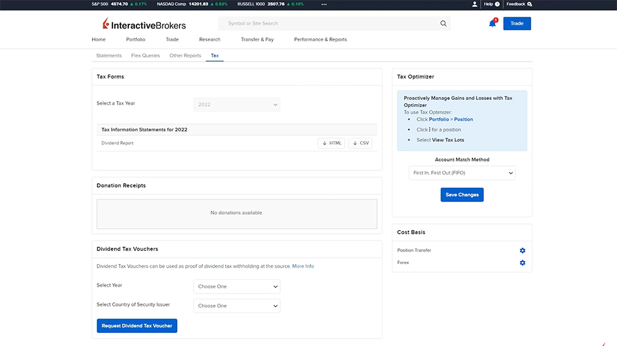The width and height of the screenshot is (617, 346).
Task: Click the Symbol or Site Search field
Action: click(330, 23)
